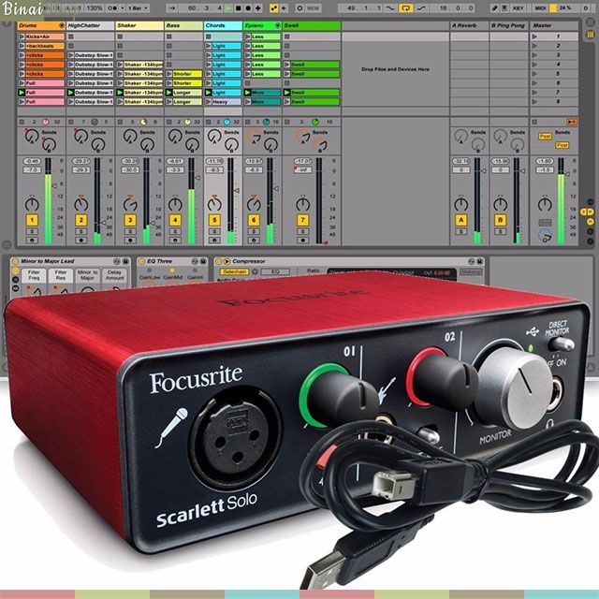Arm the HighChatter track for recording

tap(81, 241)
